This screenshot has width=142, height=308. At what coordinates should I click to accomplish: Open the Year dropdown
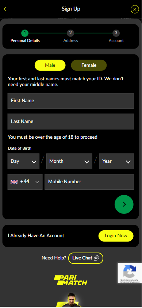click(x=116, y=161)
